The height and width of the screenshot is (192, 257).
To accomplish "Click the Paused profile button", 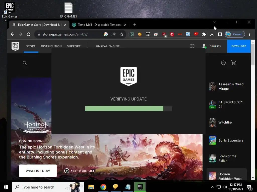I will [235, 34].
